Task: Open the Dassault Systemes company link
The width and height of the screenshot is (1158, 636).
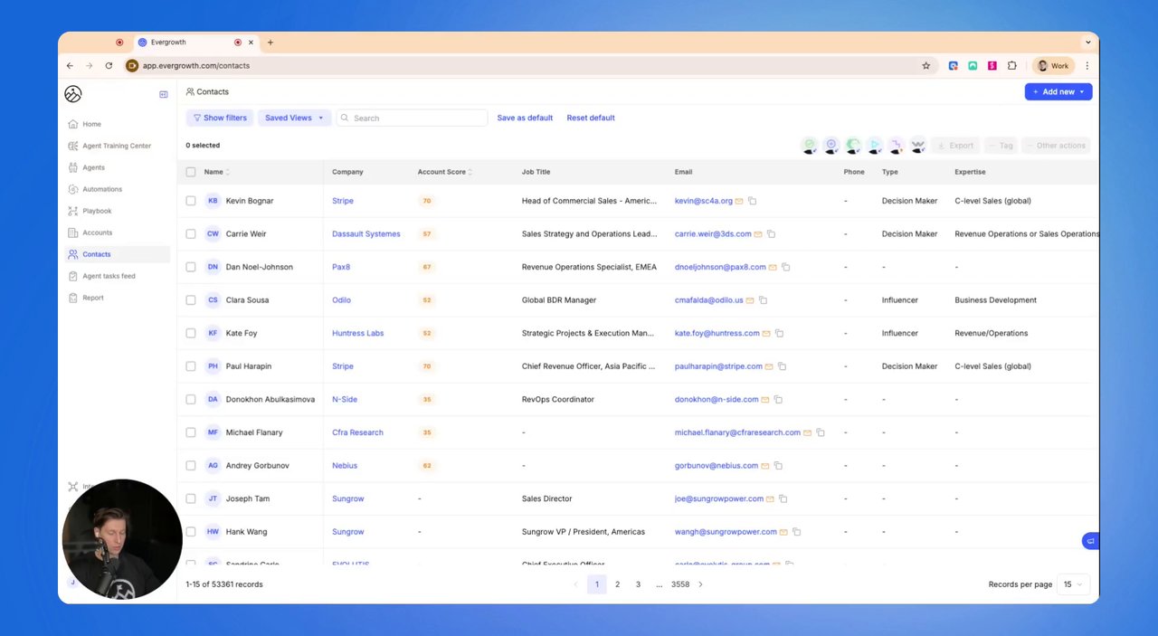Action: click(x=366, y=233)
